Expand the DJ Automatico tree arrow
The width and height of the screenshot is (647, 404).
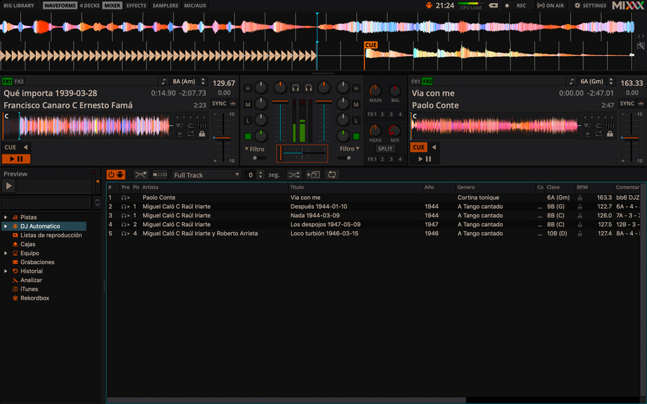coord(6,227)
